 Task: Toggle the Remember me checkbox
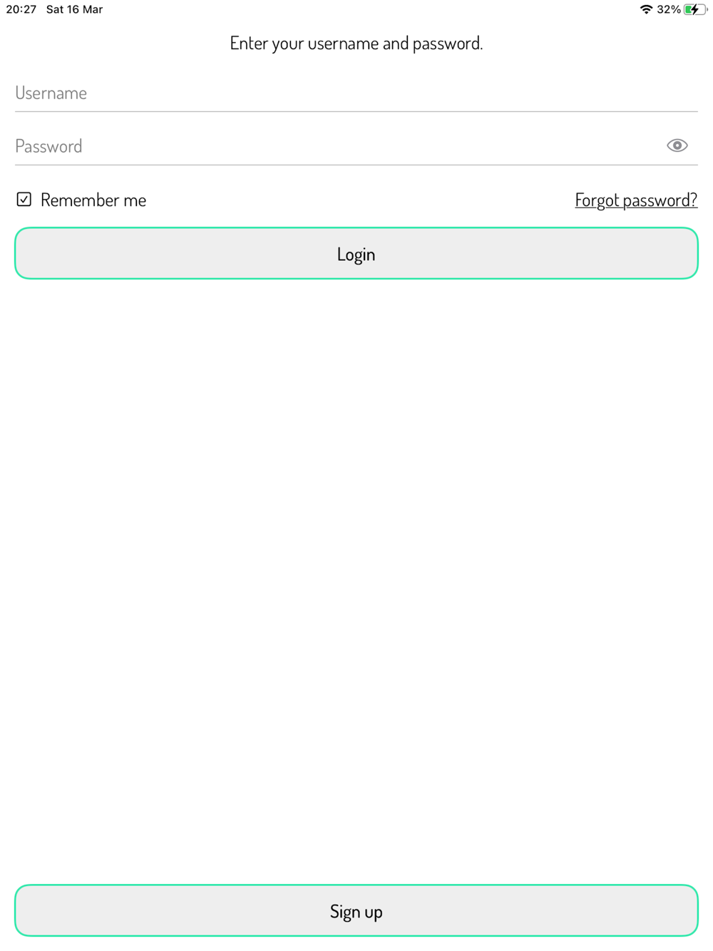[x=24, y=200]
